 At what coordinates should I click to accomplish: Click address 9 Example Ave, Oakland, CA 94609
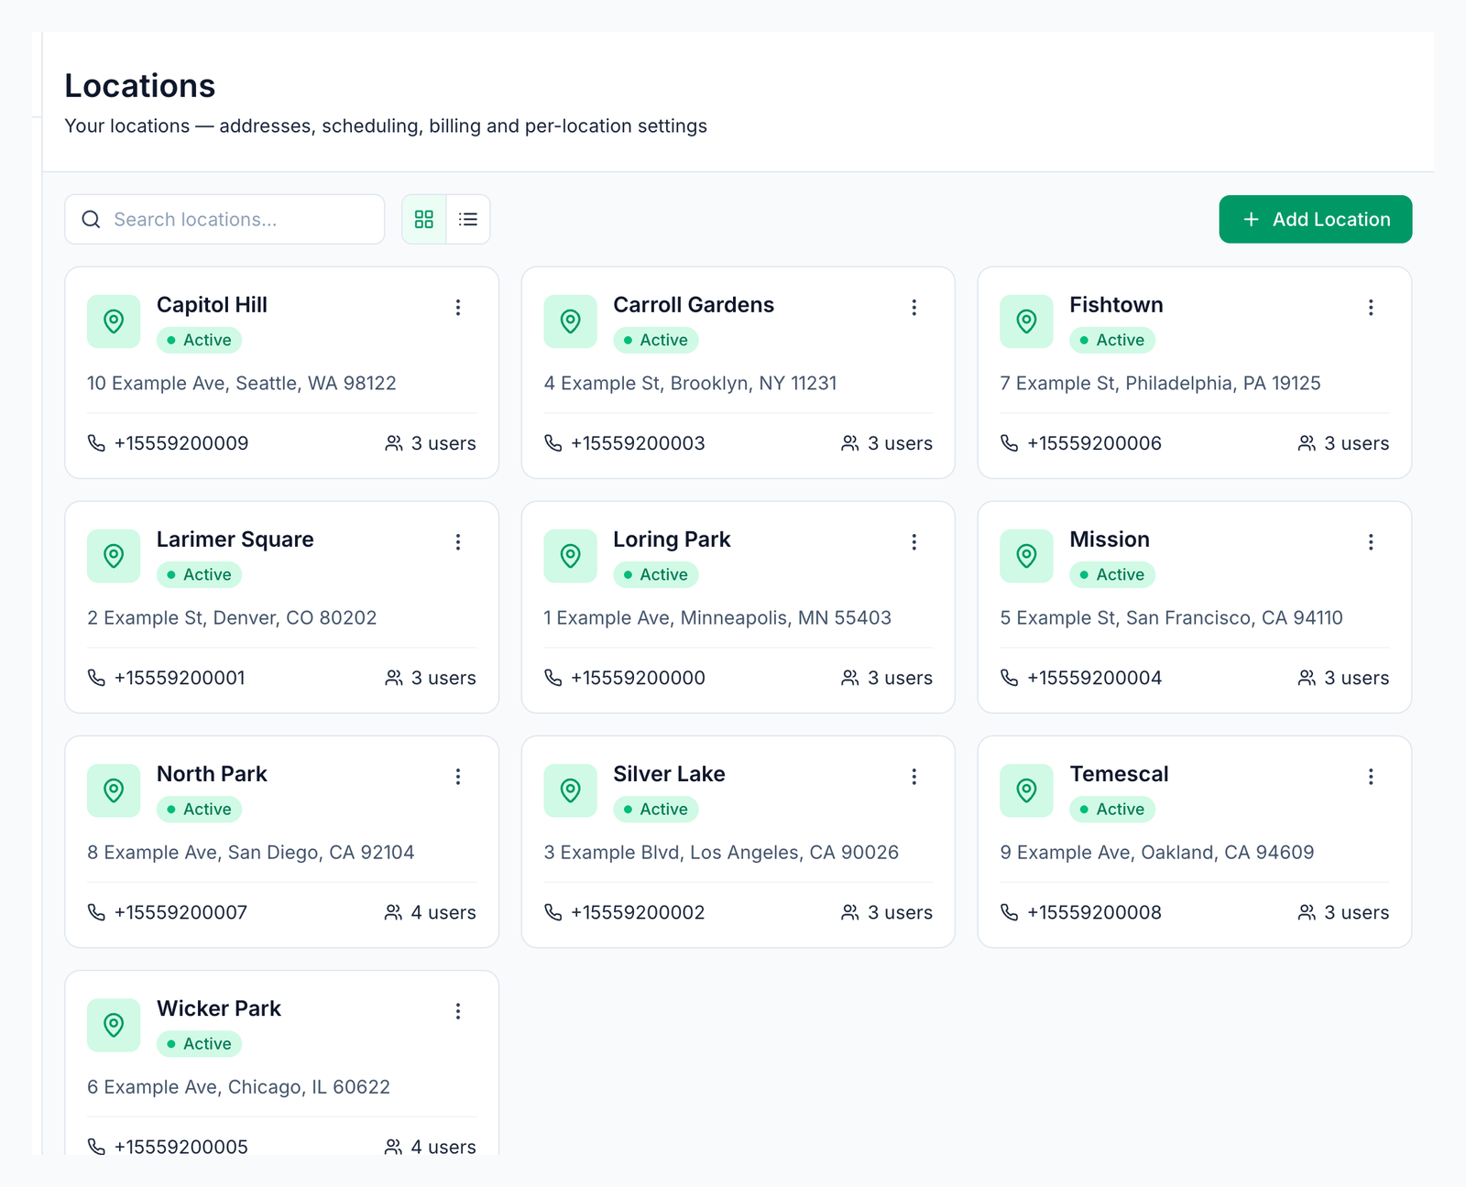point(1156,853)
